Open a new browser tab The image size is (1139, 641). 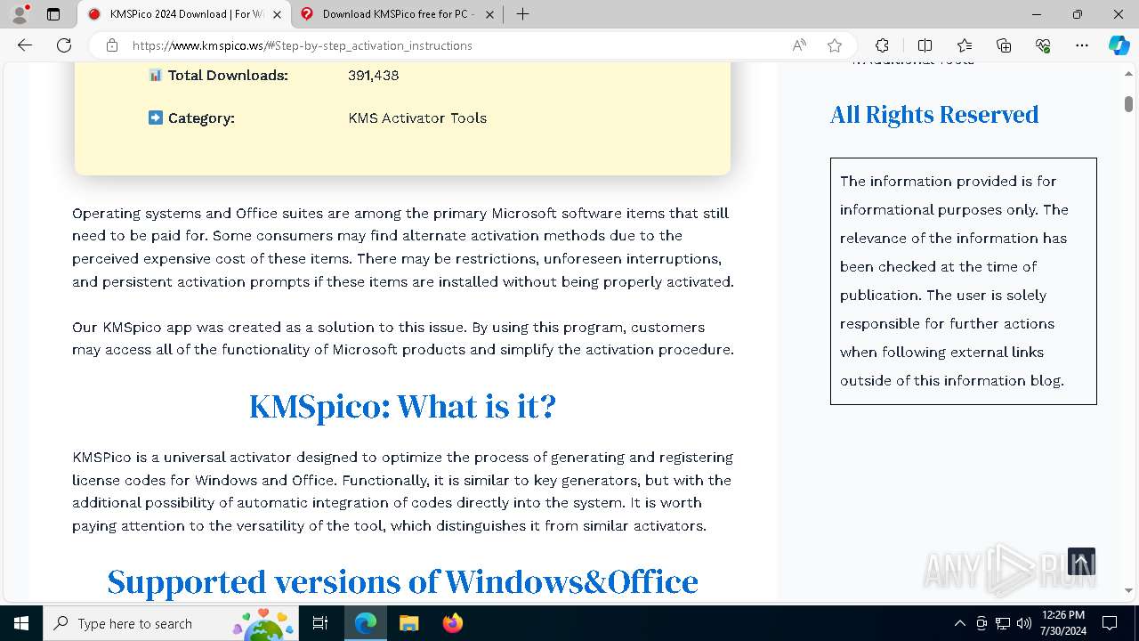pos(523,14)
